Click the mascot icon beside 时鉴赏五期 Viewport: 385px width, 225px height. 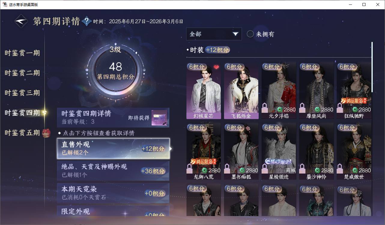[46, 133]
